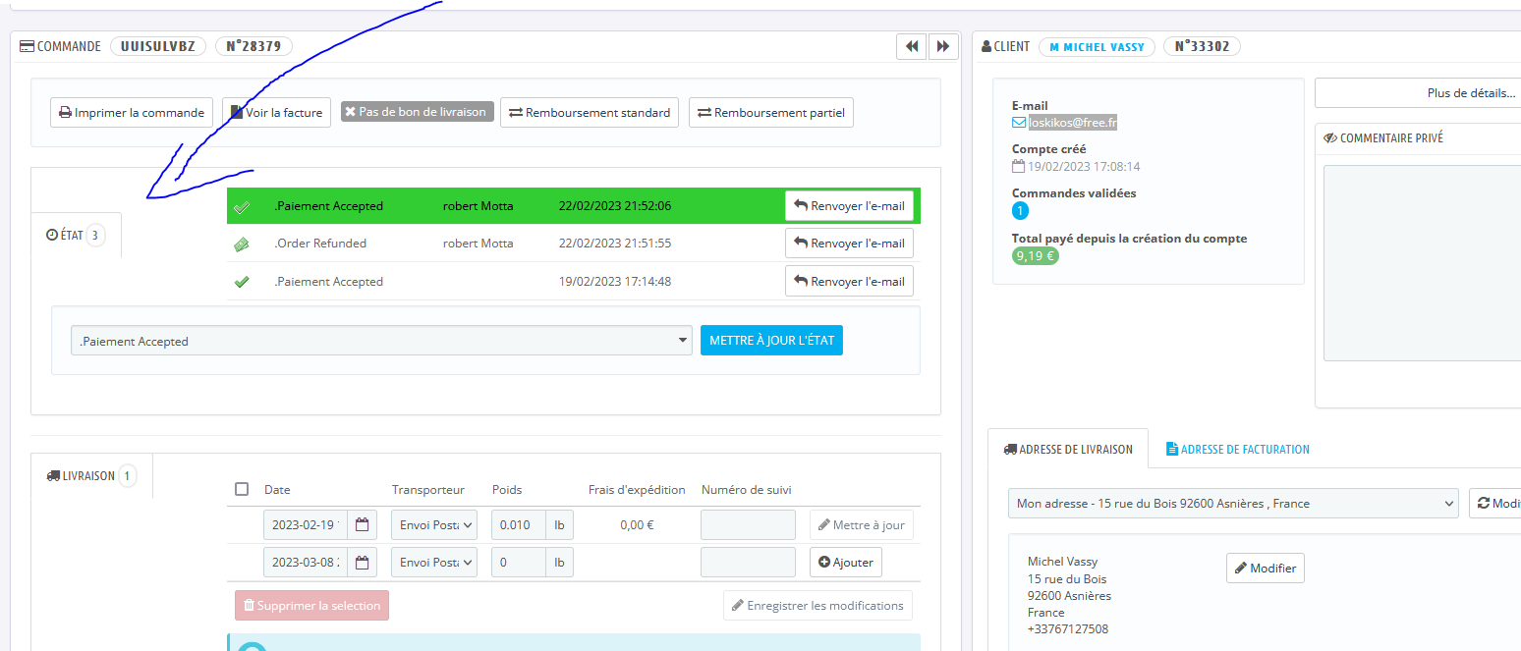The height and width of the screenshot is (651, 1521).
Task: Click the envelope icon beside customer e-mail
Action: (1019, 123)
